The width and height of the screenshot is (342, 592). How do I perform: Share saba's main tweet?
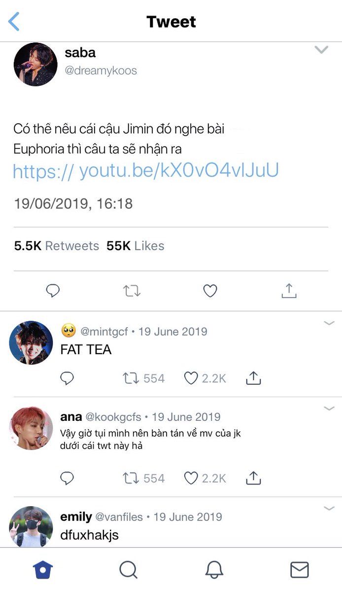click(x=289, y=291)
